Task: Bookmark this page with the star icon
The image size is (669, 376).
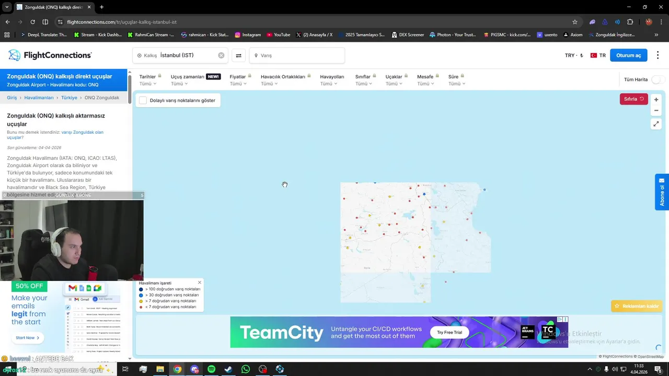Action: [575, 22]
